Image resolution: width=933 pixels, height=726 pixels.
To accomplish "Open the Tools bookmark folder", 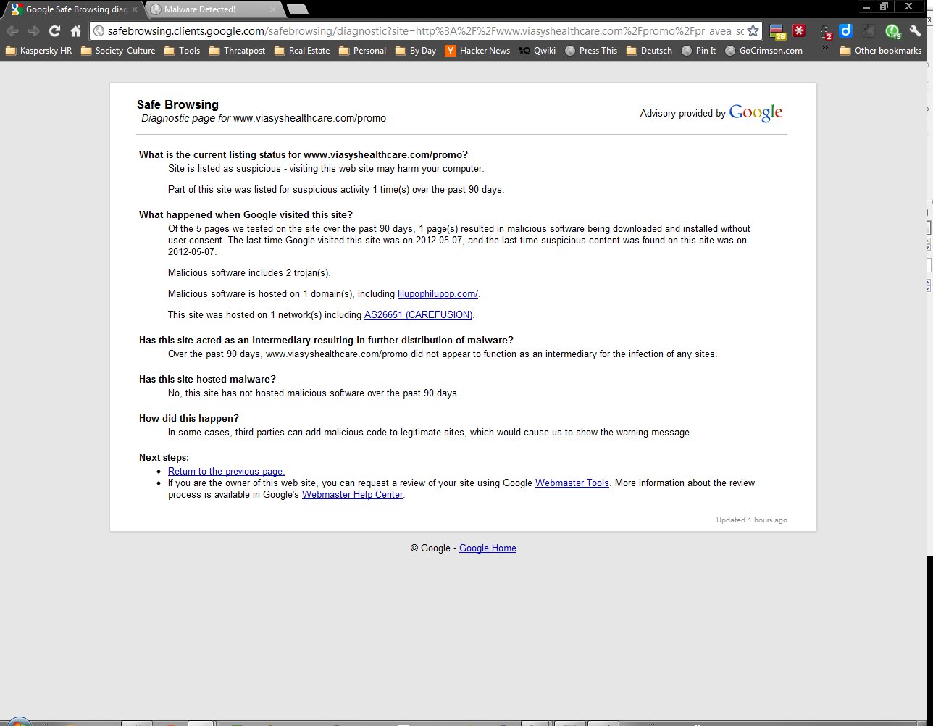I will point(183,51).
